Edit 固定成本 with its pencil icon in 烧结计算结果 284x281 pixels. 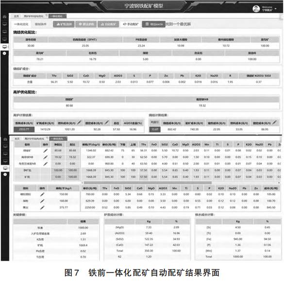click(x=275, y=123)
